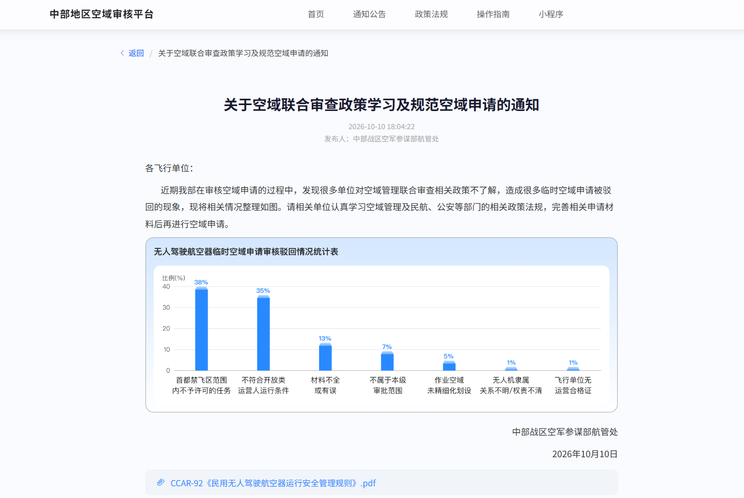Click the 38% bar for 首都禁飞区范围
The width and height of the screenshot is (744, 498).
coord(201,329)
